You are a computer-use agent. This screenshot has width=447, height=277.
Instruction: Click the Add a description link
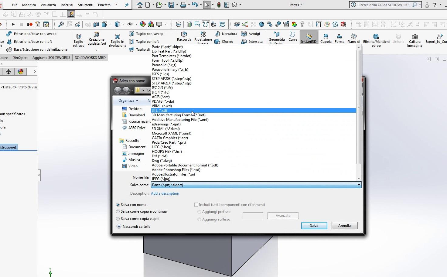pos(165,193)
